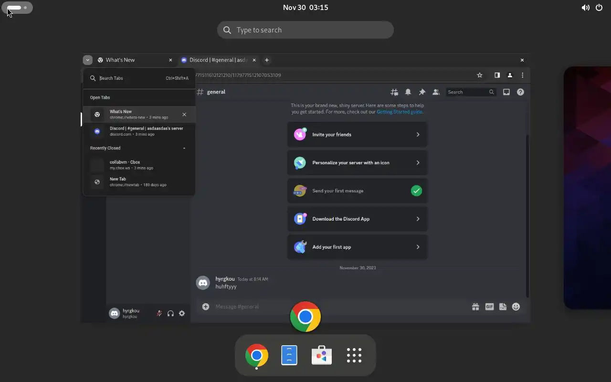Open the blue document app in dock
The width and height of the screenshot is (611, 382).
point(289,355)
